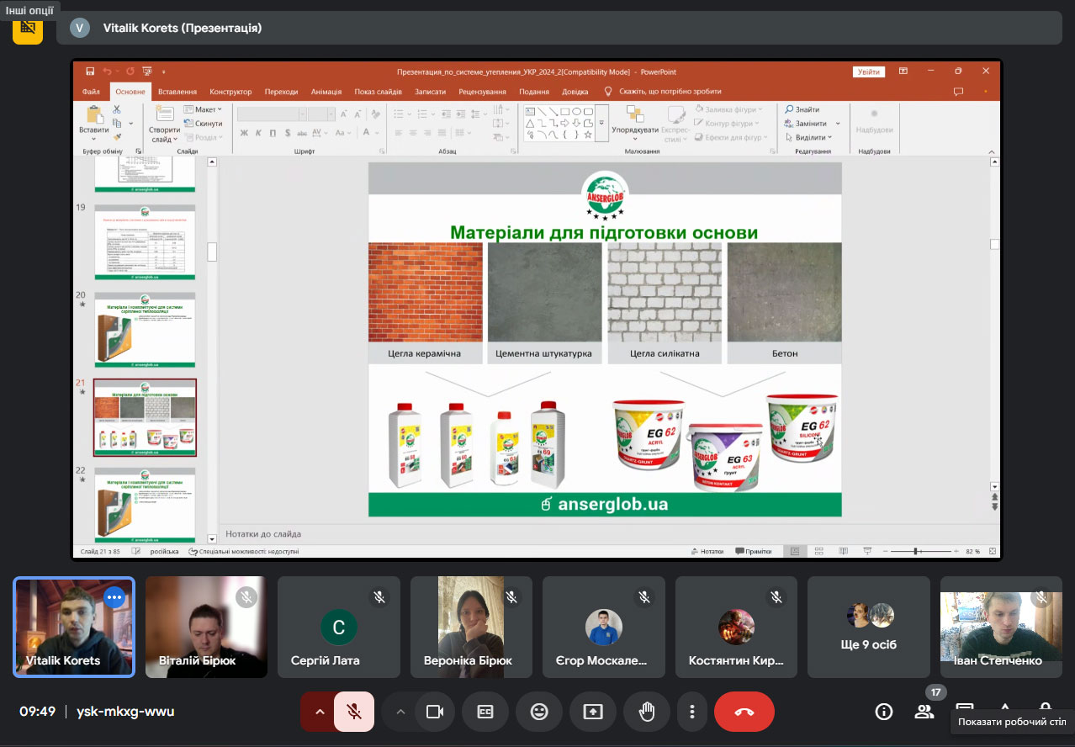
Task: Leave the call with the red hang-up button
Action: [744, 712]
